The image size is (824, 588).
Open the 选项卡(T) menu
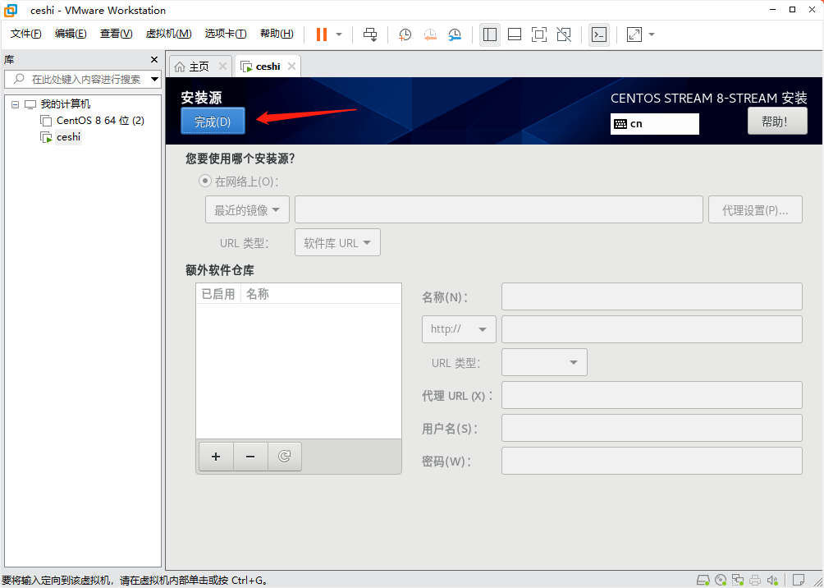[x=226, y=34]
